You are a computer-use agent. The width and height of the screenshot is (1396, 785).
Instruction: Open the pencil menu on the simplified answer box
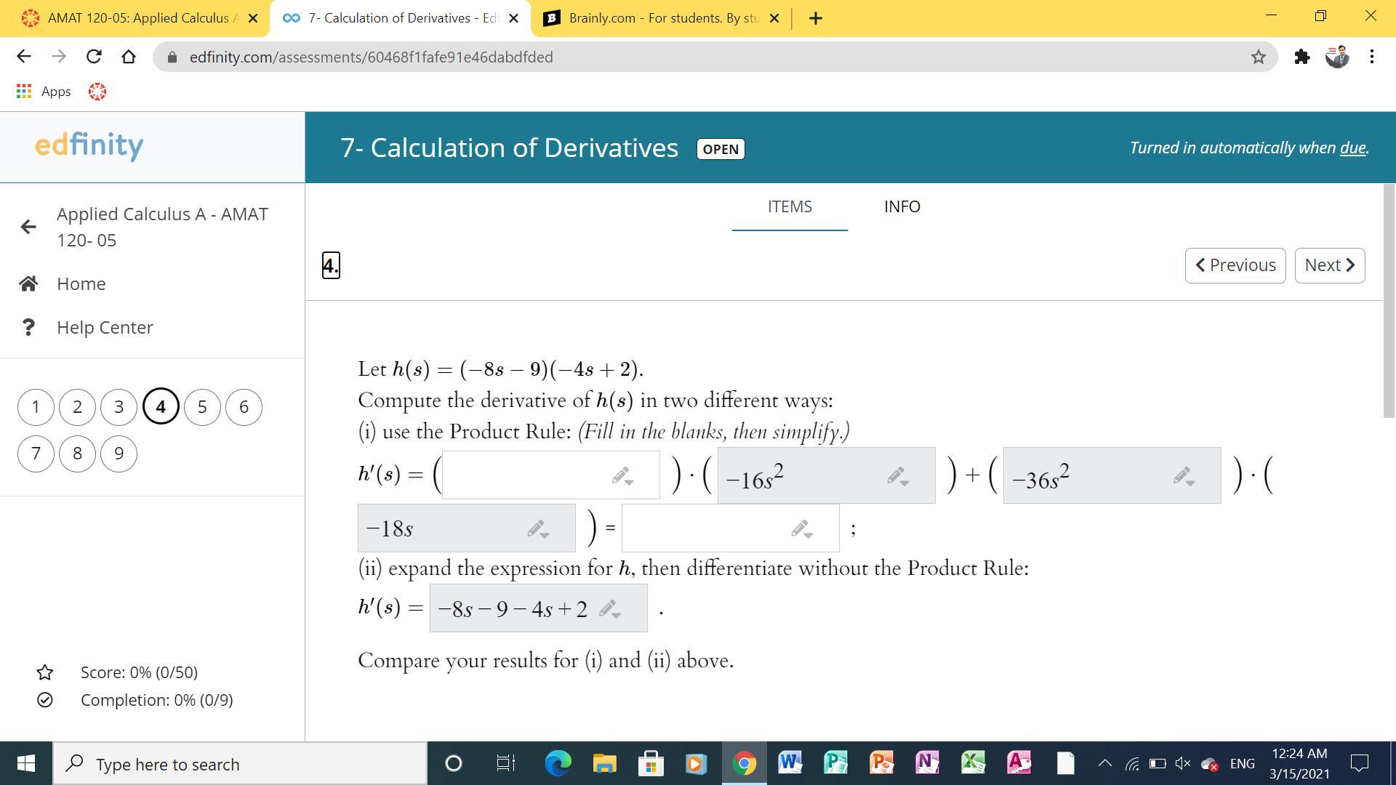tap(802, 529)
